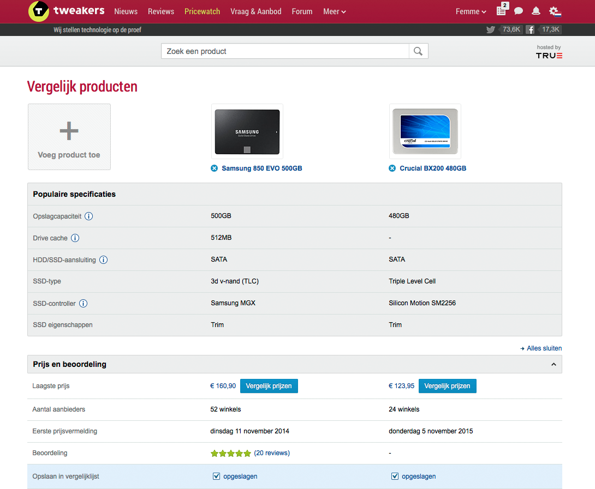
Task: Click the 512MB drive cache value
Action: 221,238
